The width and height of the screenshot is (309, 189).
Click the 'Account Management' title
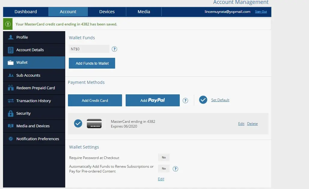coord(241,2)
